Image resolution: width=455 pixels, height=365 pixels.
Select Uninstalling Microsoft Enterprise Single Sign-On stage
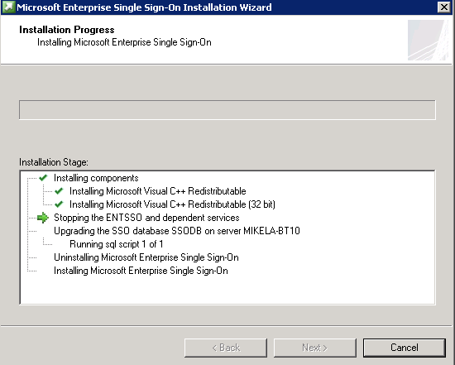click(146, 257)
